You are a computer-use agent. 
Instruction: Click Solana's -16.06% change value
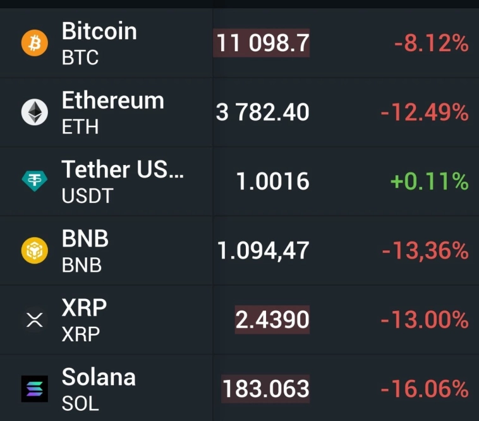(424, 389)
